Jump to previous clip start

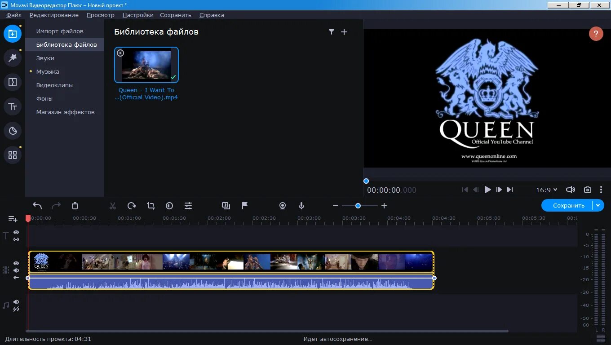(465, 190)
